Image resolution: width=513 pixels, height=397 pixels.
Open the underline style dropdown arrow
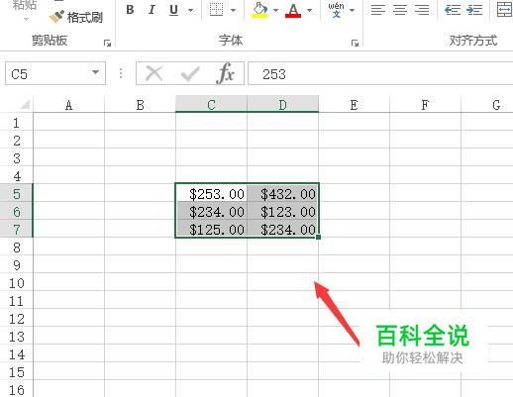click(x=190, y=10)
